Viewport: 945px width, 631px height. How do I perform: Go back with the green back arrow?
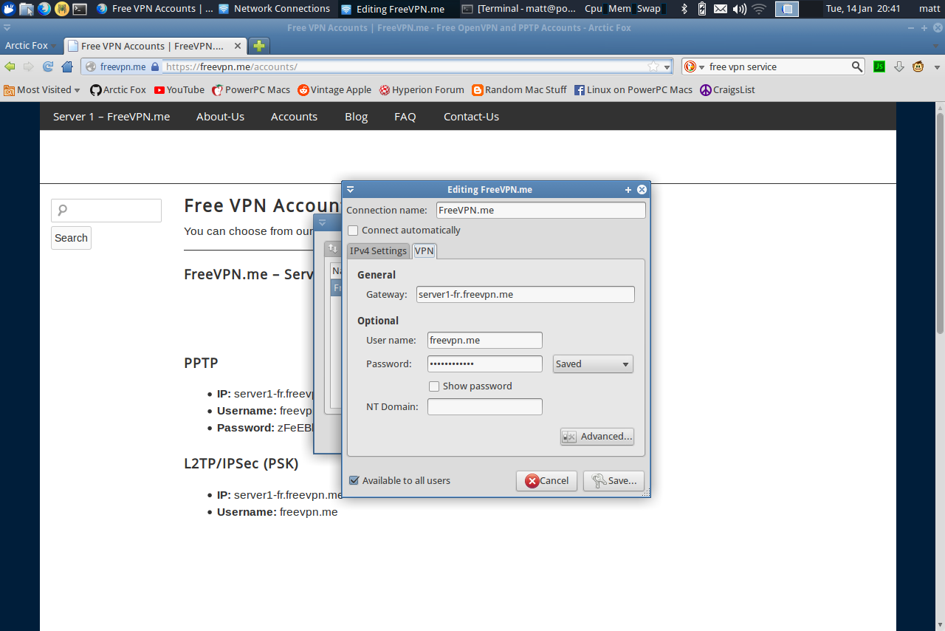click(10, 66)
